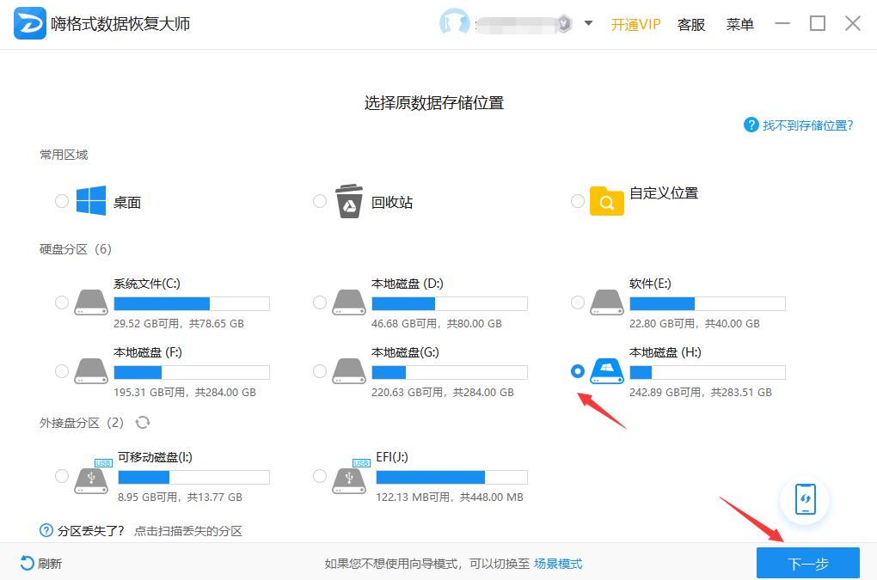Select the 软件(E:) drive radio button
877x580 pixels.
pos(577,302)
